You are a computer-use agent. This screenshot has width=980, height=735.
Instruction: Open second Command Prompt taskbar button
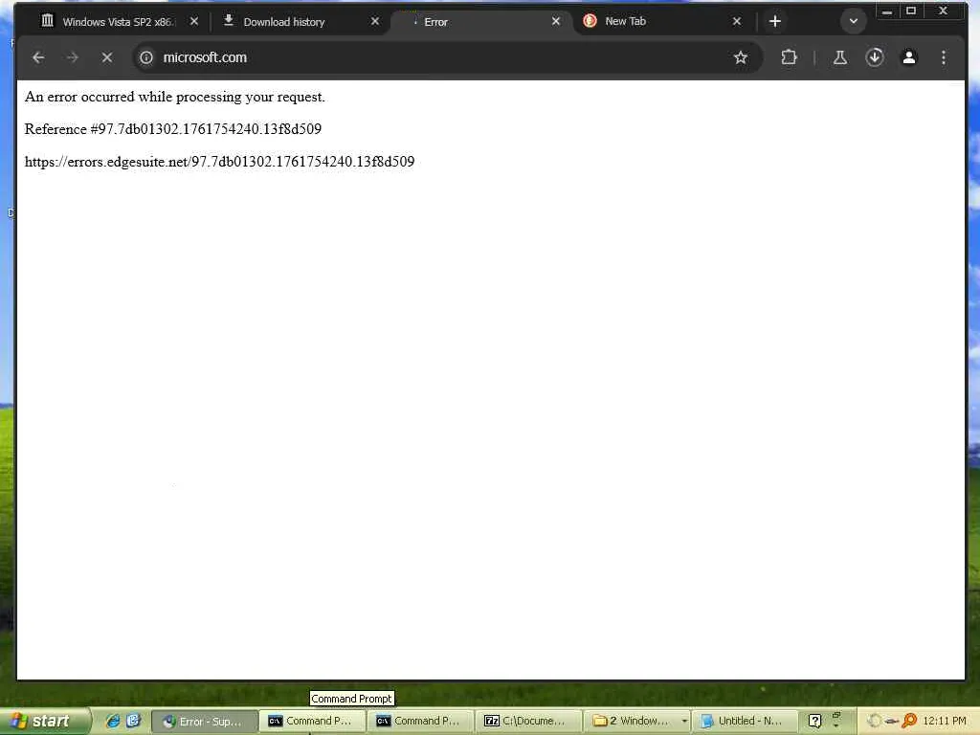pyautogui.click(x=421, y=722)
